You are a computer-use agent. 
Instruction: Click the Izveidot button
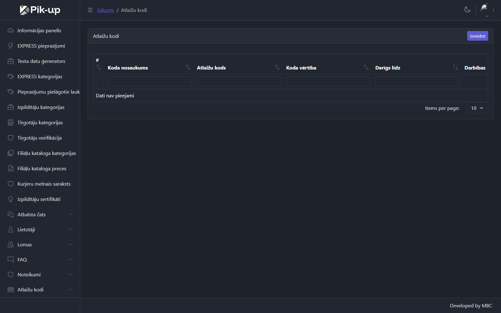(x=478, y=36)
